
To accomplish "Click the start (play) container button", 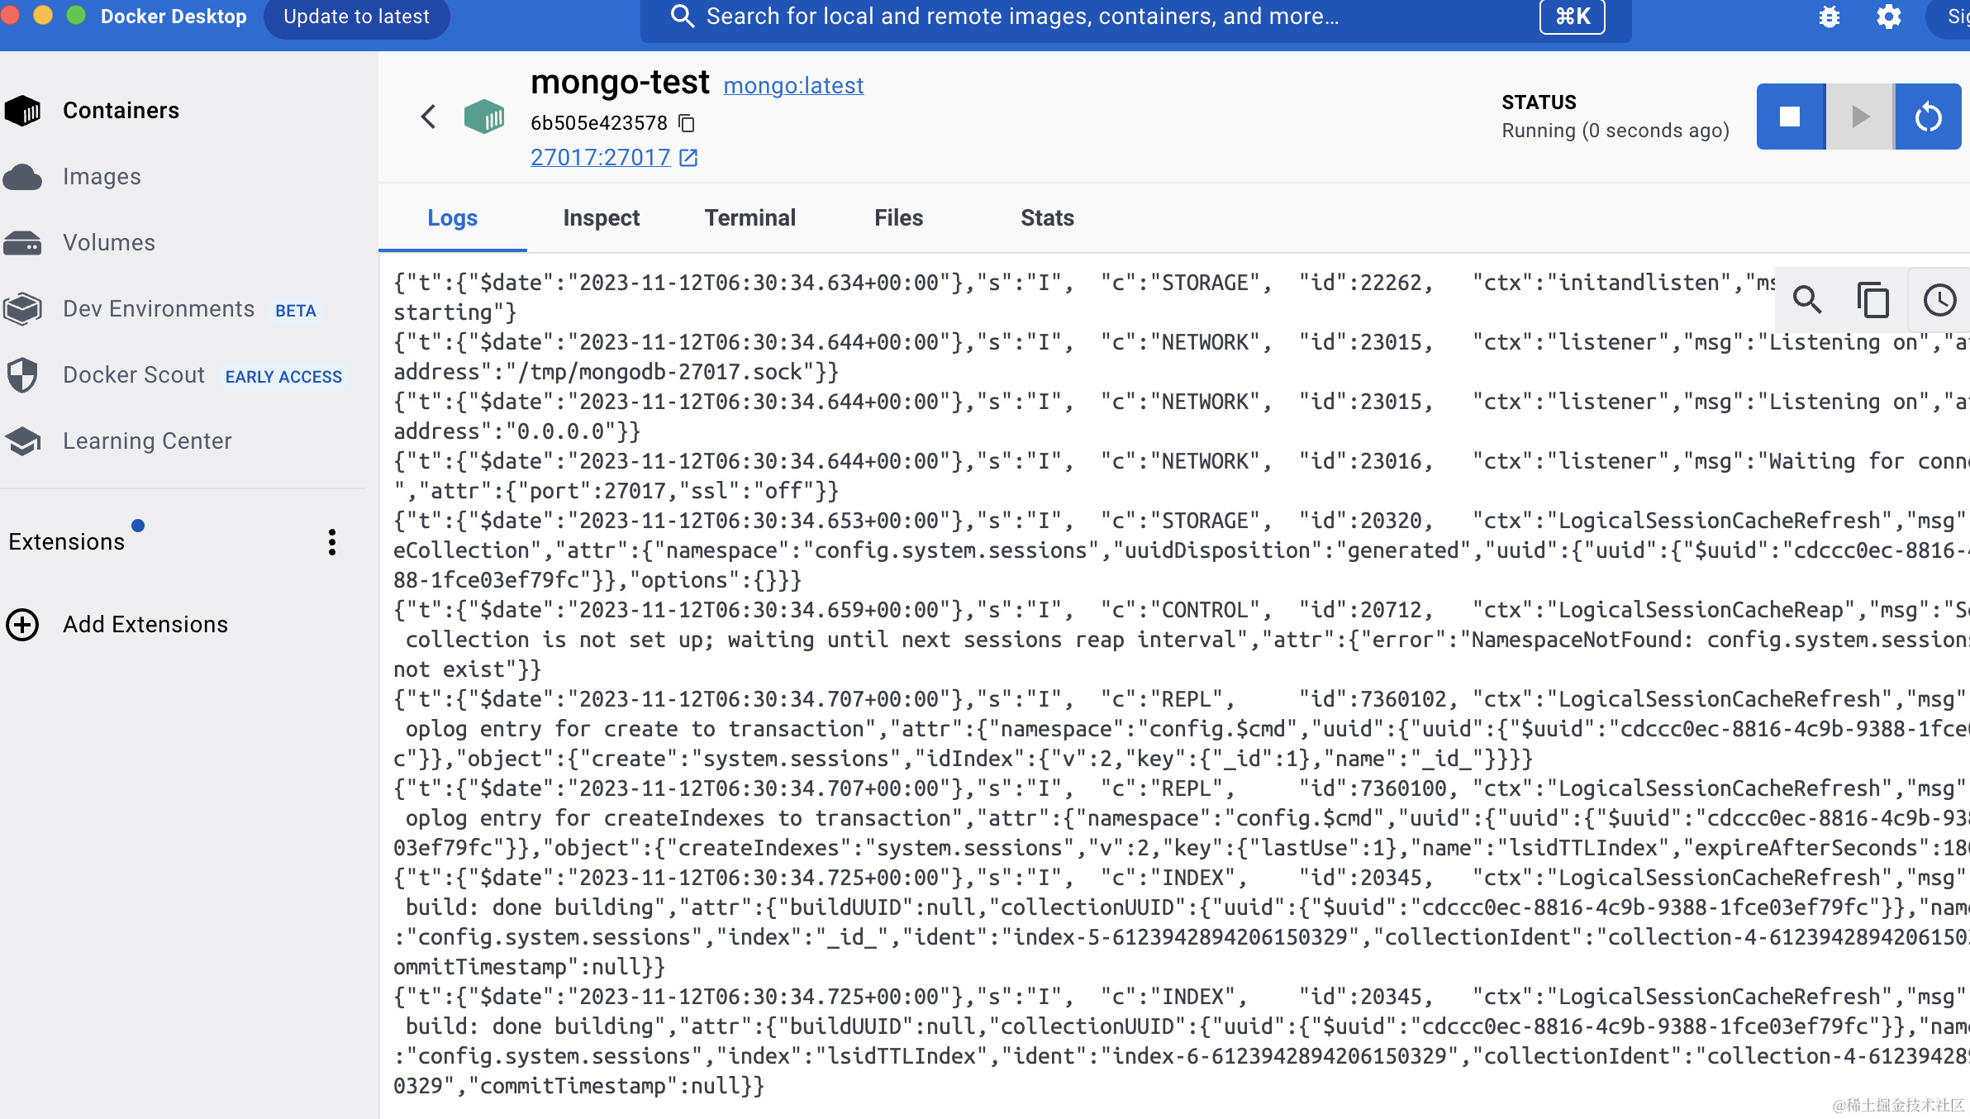I will pyautogui.click(x=1859, y=117).
